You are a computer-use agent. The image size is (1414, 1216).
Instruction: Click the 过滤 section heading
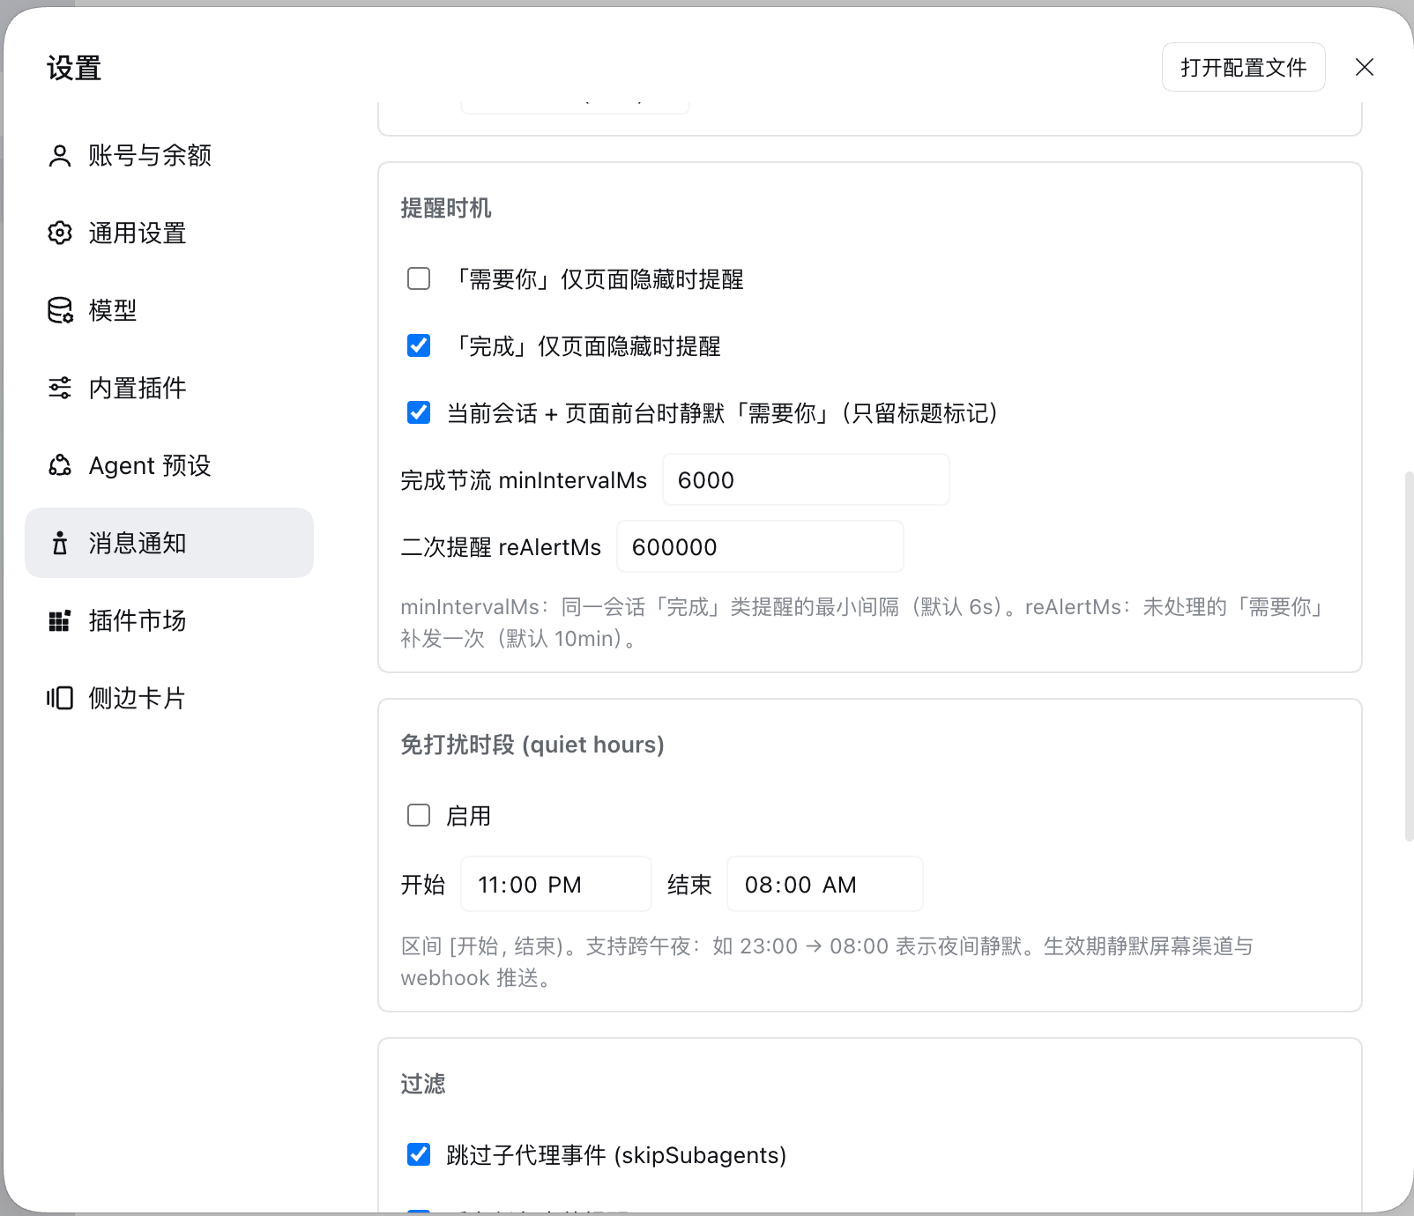coord(423,1083)
